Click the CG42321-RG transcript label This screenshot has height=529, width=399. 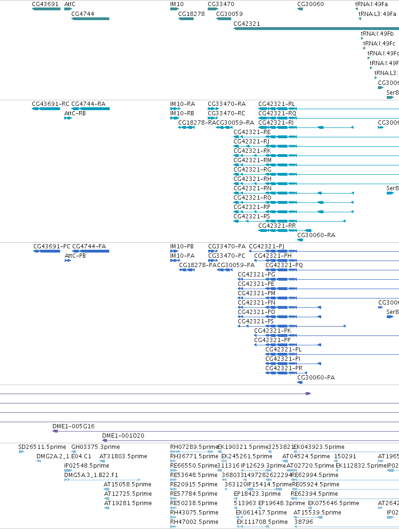pyautogui.click(x=253, y=170)
